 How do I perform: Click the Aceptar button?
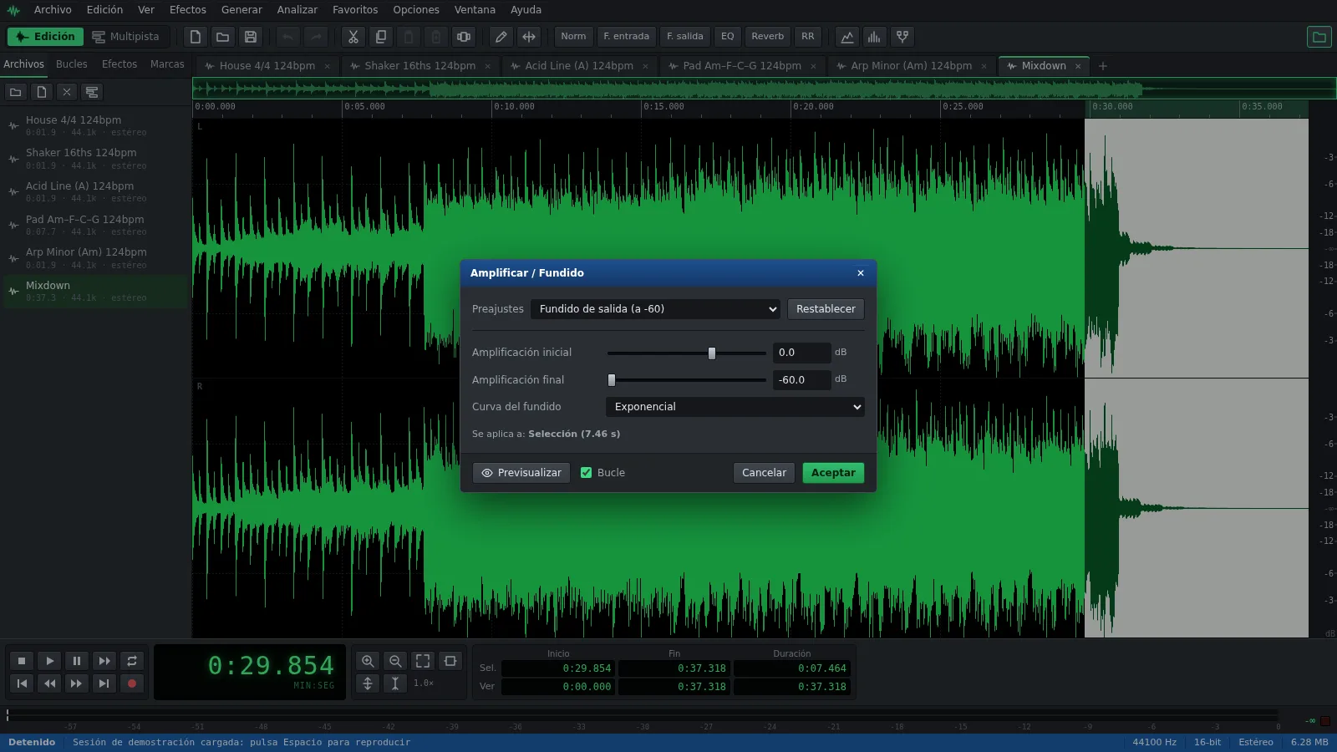click(x=833, y=473)
